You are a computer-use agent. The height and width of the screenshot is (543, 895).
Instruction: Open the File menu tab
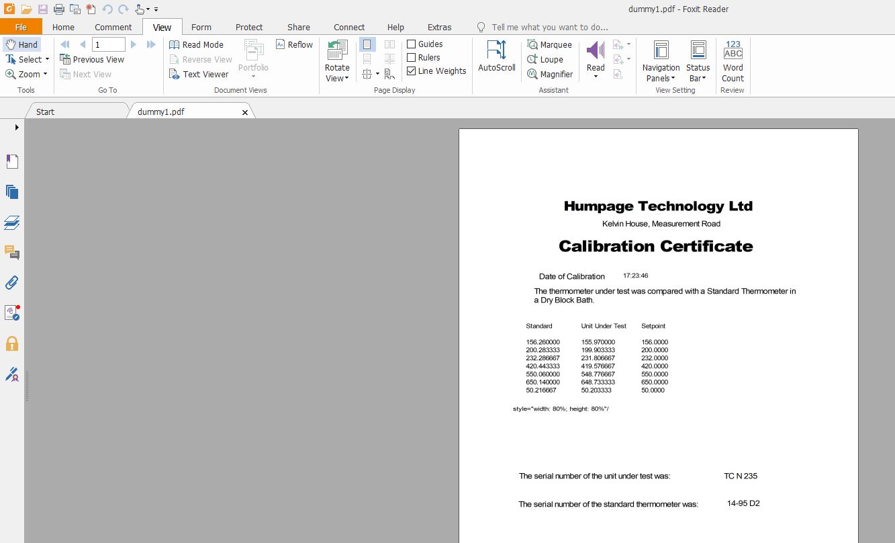21,27
